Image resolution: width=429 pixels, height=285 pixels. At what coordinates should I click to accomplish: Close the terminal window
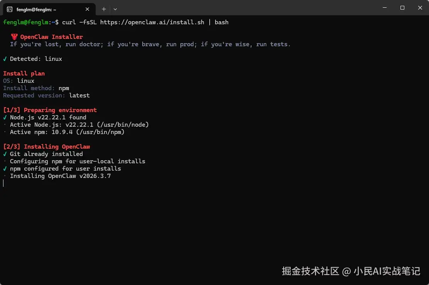click(x=420, y=8)
